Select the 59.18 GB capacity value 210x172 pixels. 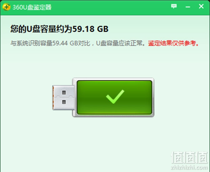coord(91,29)
